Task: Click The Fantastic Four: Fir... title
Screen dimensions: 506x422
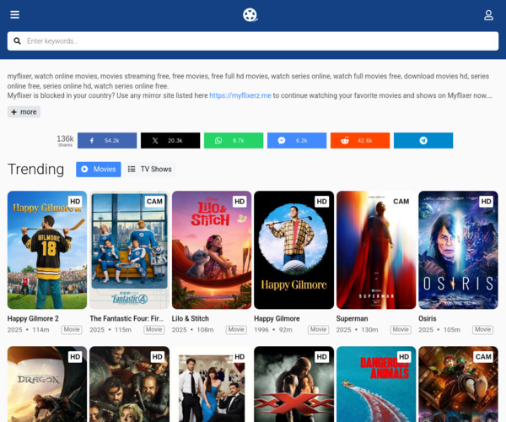Action: [x=126, y=319]
